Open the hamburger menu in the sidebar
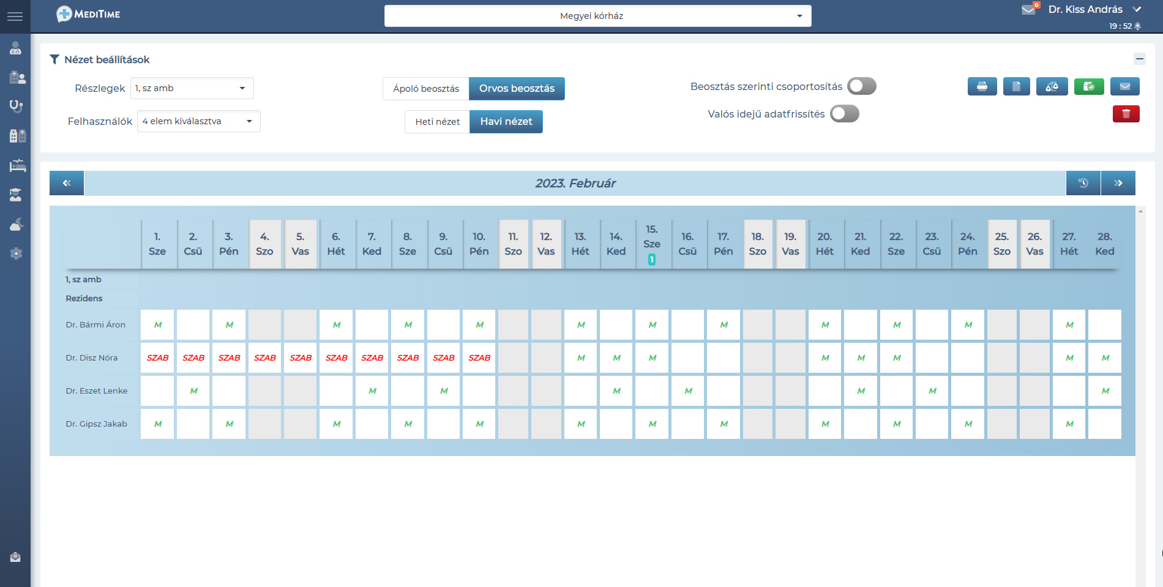The height and width of the screenshot is (587, 1163). 15,17
